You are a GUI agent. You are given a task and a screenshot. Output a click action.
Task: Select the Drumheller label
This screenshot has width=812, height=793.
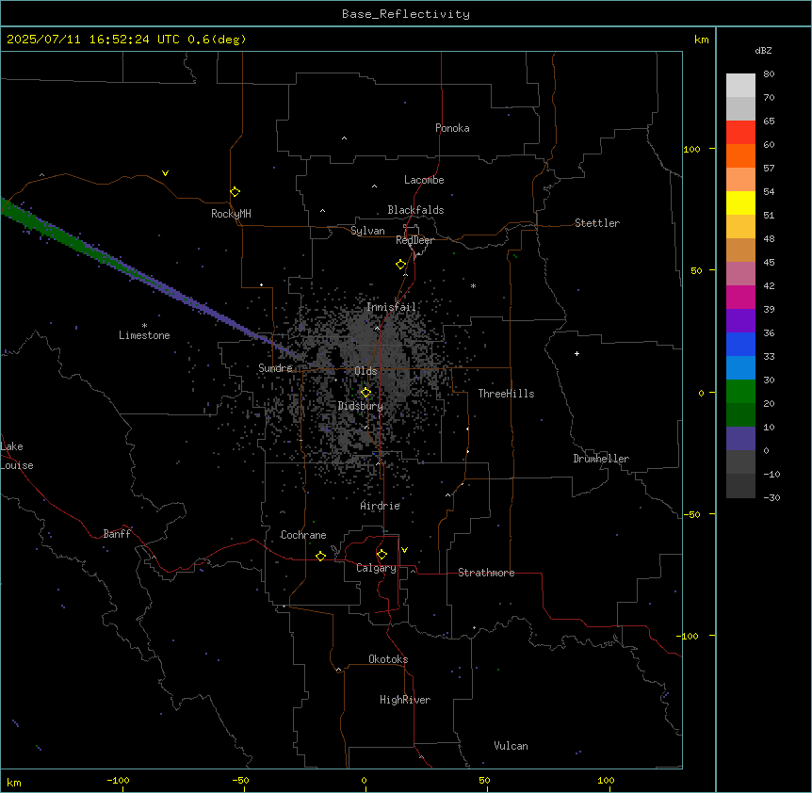pyautogui.click(x=601, y=459)
